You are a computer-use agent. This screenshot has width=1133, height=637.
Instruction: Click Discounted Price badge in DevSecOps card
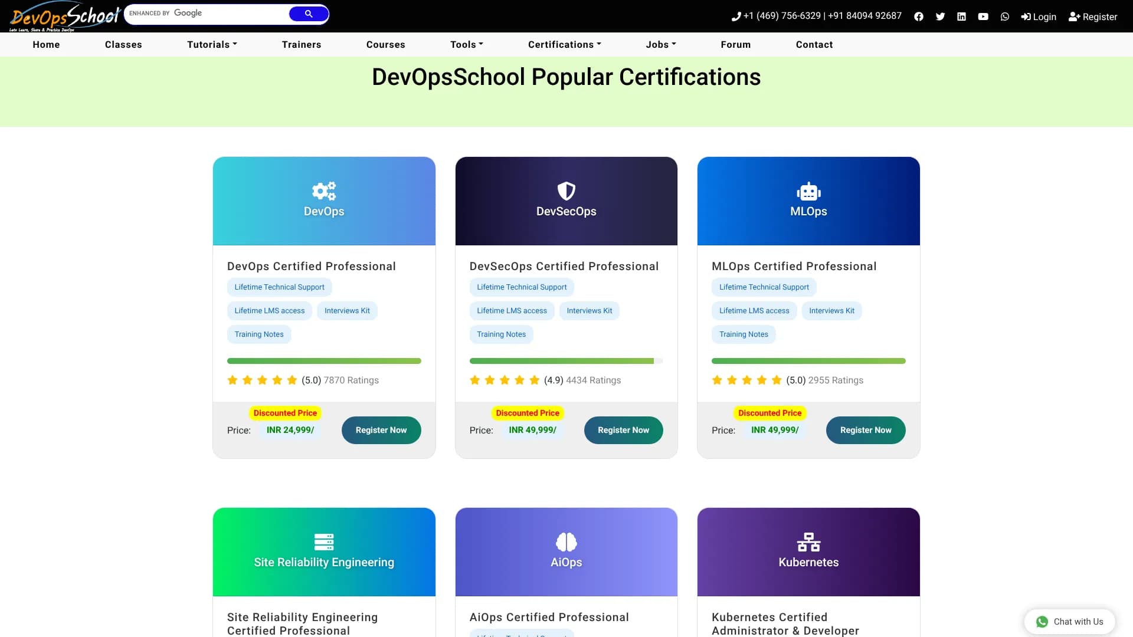coord(528,413)
